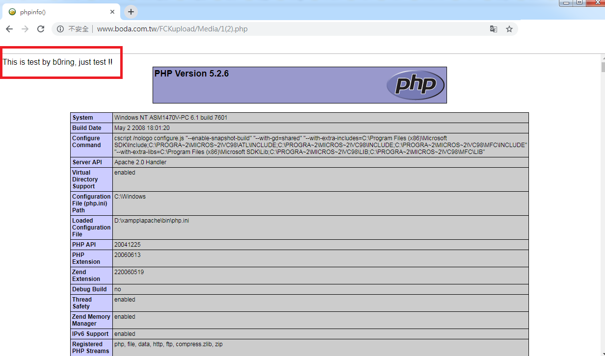Click the D:\xampp\apache\bin\php.ini value
The image size is (605, 356).
pyautogui.click(x=152, y=221)
